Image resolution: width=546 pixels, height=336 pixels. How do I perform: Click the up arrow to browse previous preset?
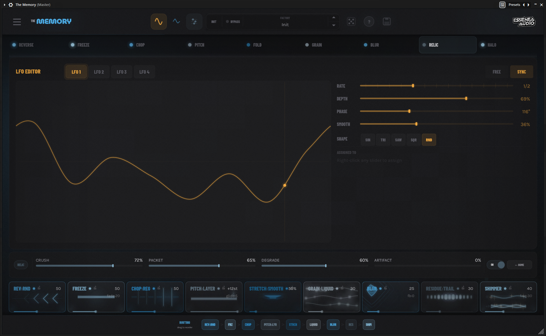pos(333,17)
